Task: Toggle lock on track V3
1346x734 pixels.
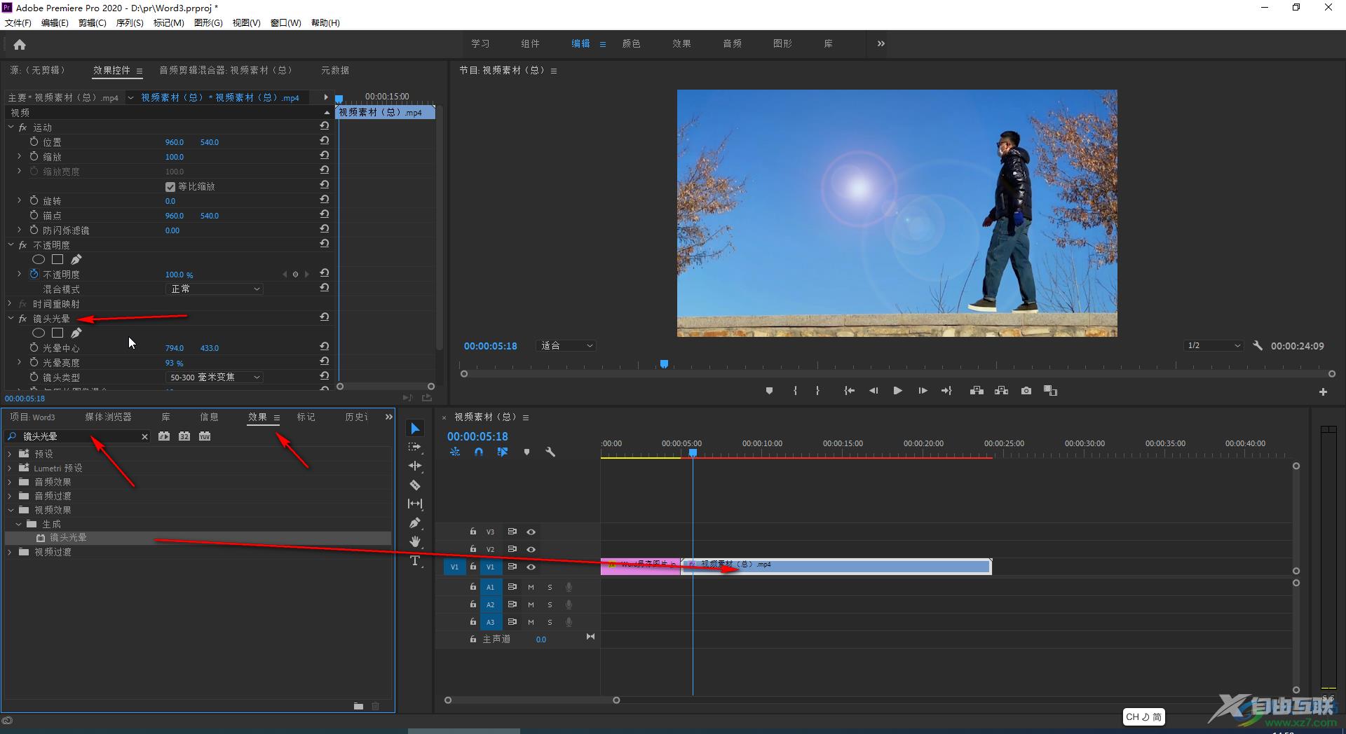Action: coord(473,532)
